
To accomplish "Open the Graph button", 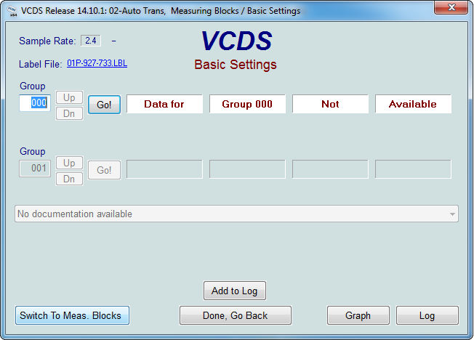I will (x=358, y=315).
